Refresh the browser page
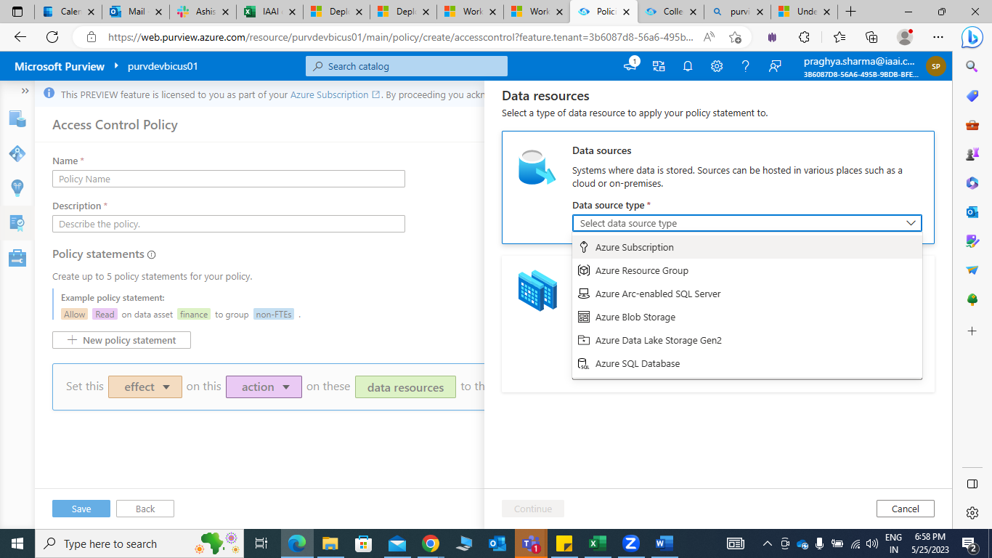The image size is (992, 558). point(52,38)
